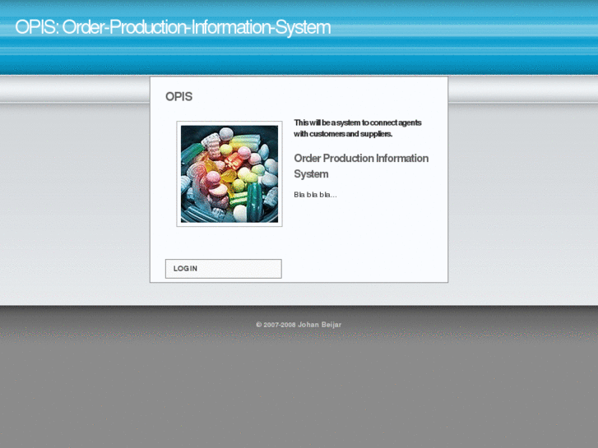Click the 'Bla bla bla...' paragraph

coord(315,195)
